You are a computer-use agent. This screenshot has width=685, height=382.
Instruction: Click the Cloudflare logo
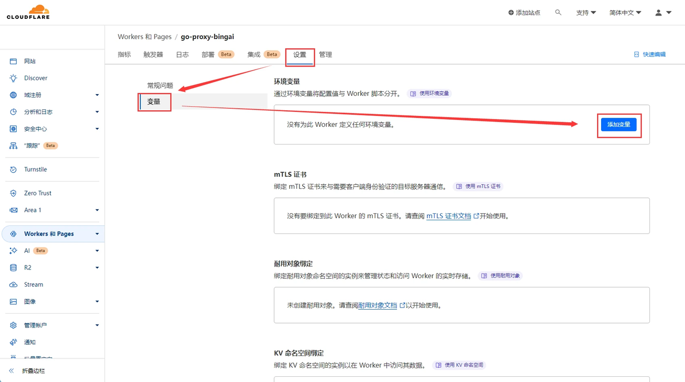tap(28, 12)
